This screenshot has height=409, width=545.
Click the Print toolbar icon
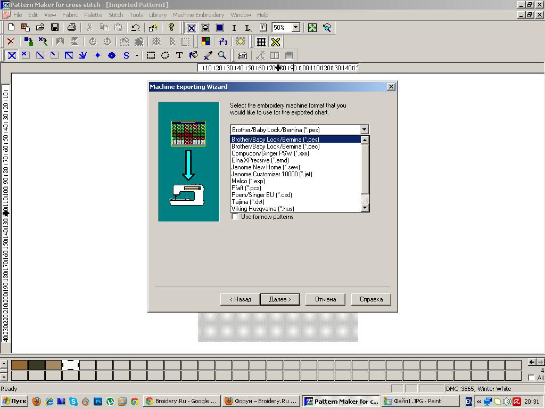tap(72, 28)
